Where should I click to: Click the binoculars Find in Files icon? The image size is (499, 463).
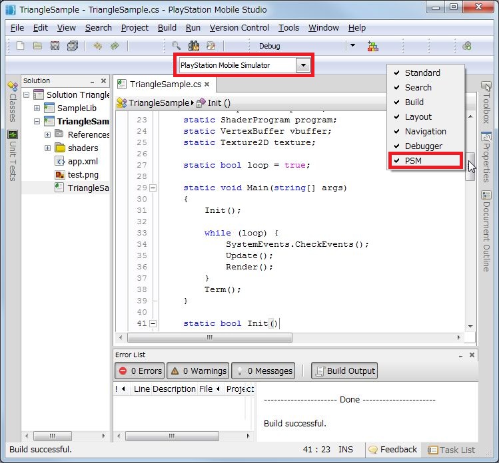194,46
